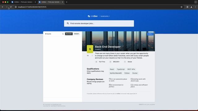Sort results by Recent

[x=76, y=34]
